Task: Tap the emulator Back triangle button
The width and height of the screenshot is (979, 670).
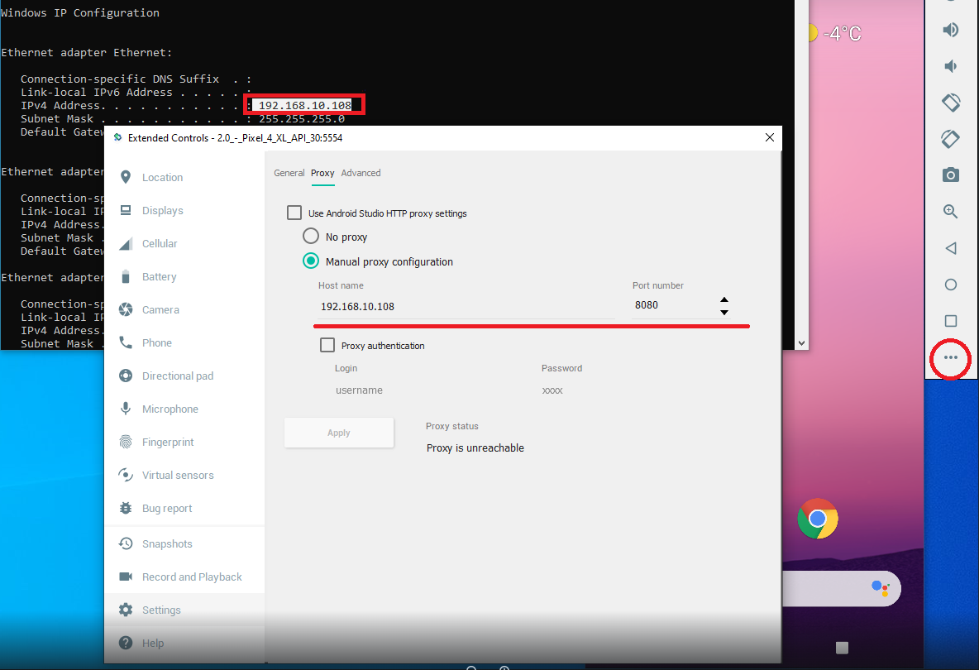Action: (x=950, y=248)
